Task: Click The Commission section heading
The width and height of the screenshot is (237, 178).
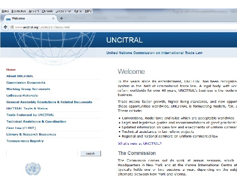Action: point(137,153)
